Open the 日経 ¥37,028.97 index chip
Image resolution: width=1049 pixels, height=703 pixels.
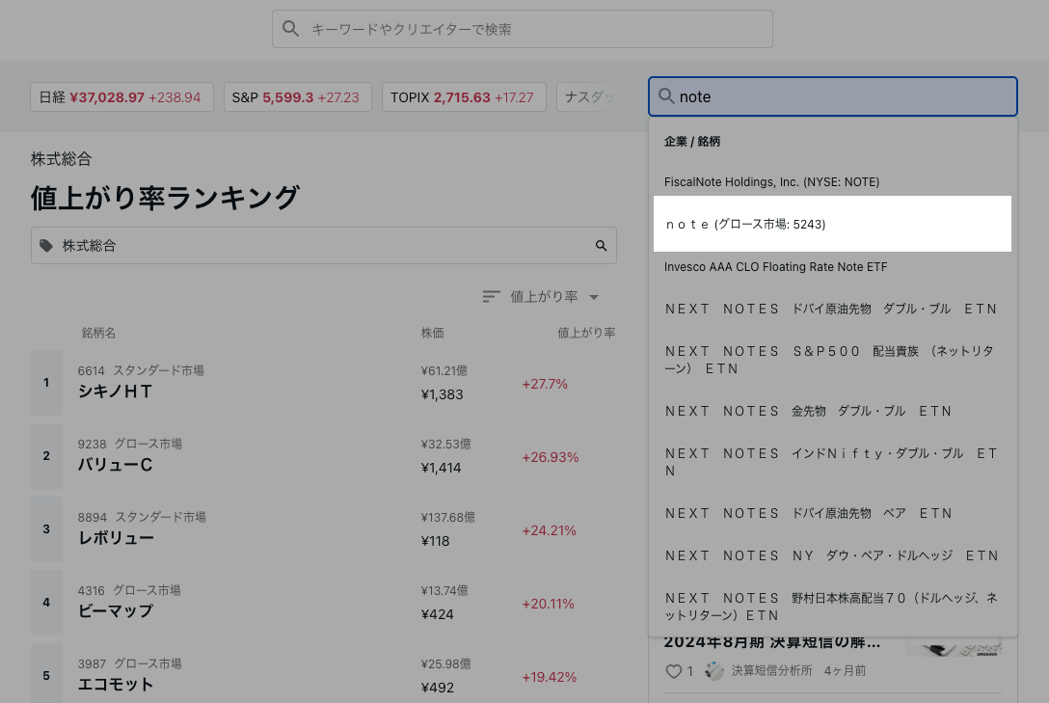(121, 97)
